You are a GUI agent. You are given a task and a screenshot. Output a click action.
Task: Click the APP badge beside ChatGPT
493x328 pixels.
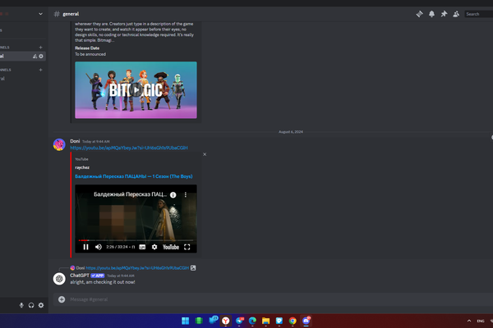point(98,276)
